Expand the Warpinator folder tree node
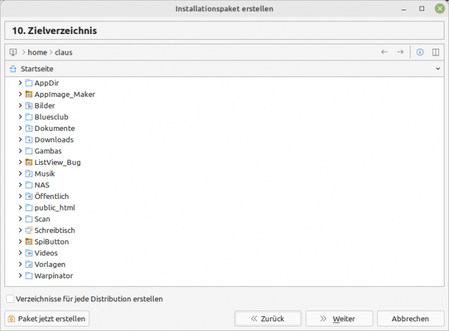449x331 pixels. pos(21,276)
